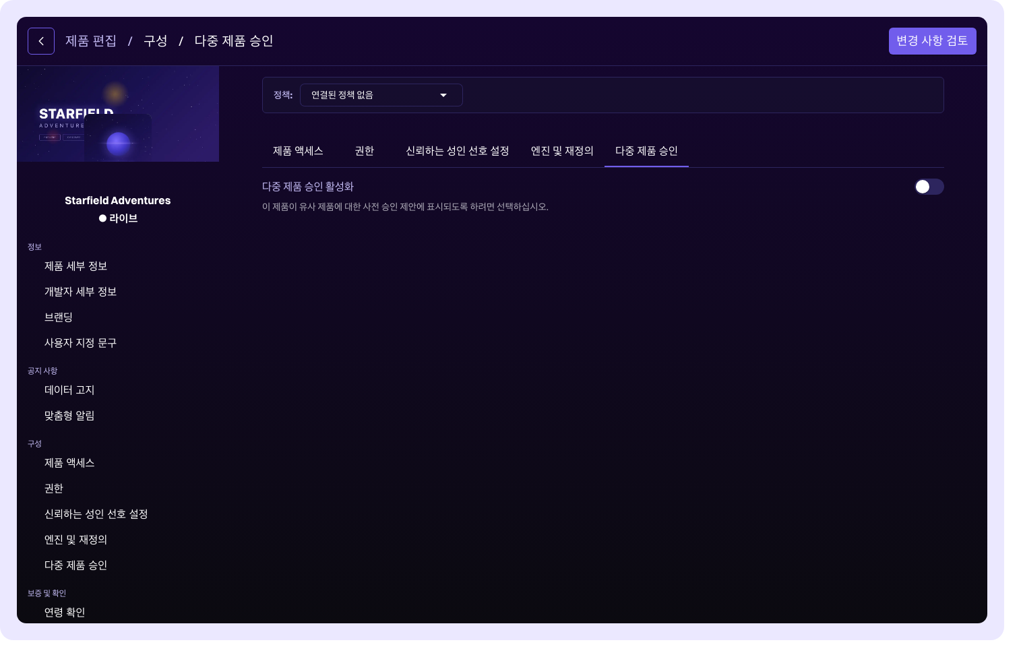Switch to the 엔진 및 재정의 tab
1021x657 pixels.
click(x=562, y=151)
